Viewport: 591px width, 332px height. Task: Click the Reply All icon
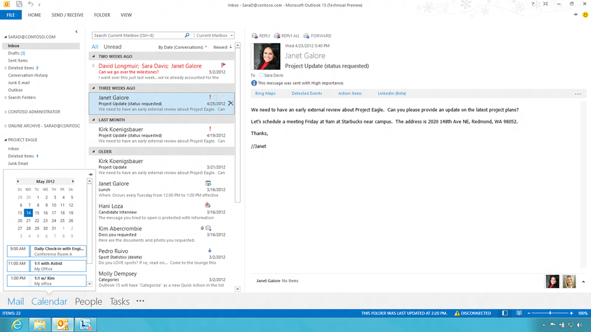click(x=277, y=36)
